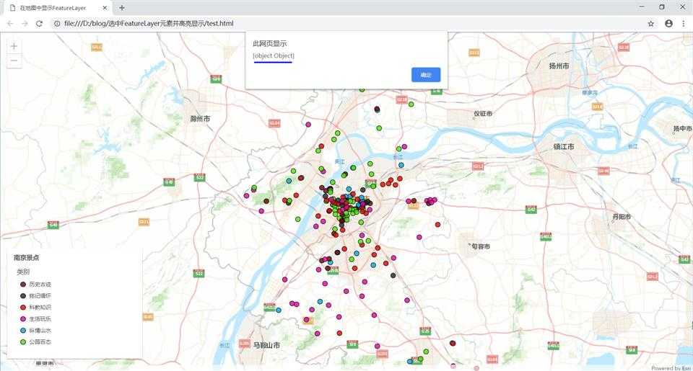This screenshot has width=693, height=371.
Task: Click the dark maroon swatch in legend
Action: point(23,284)
